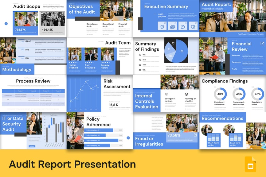Click the checkmark icon above Heatmap or checklist

186,94
